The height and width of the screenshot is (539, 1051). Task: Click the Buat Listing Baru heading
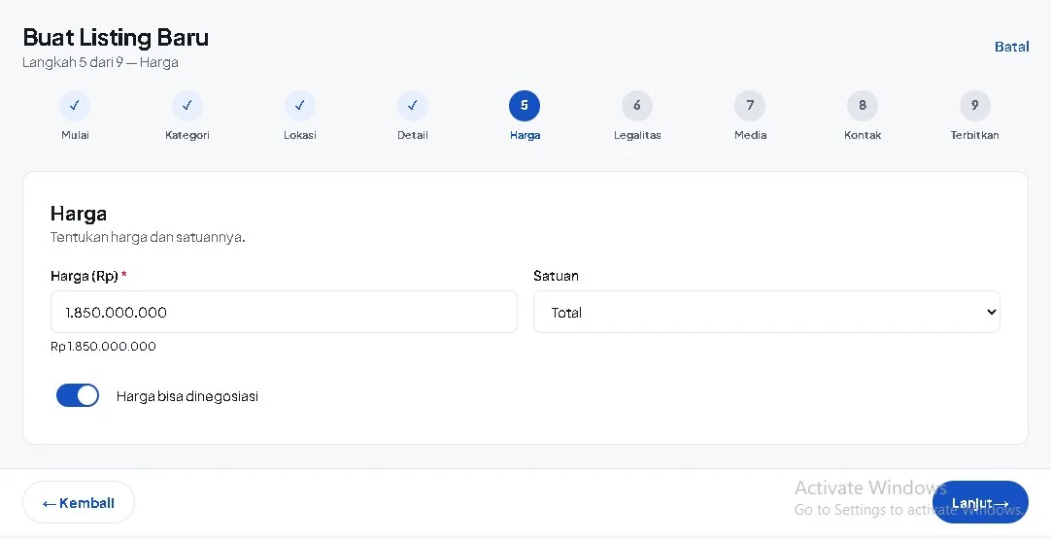(116, 38)
